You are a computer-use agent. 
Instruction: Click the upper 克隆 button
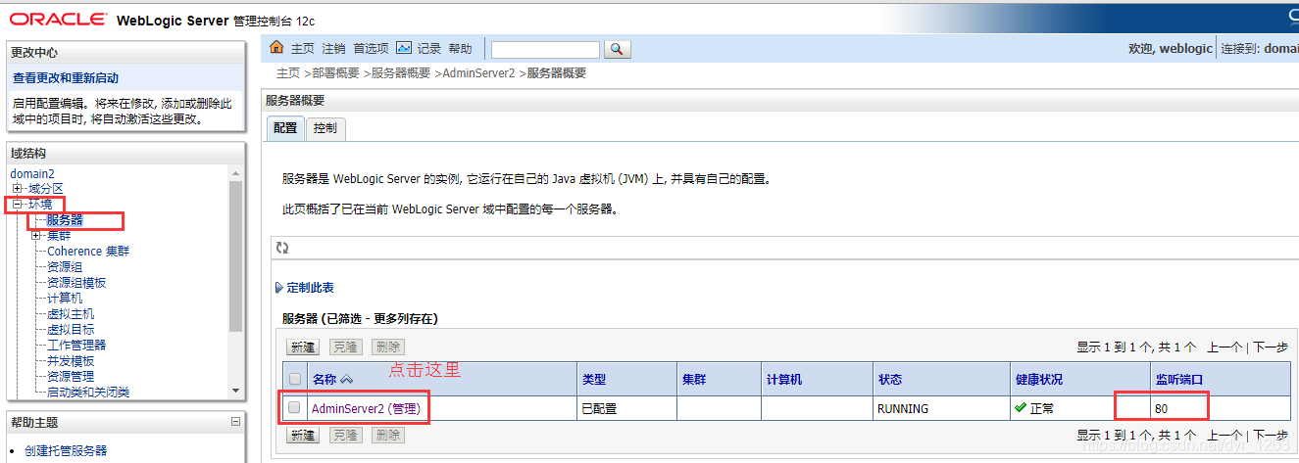[346, 347]
